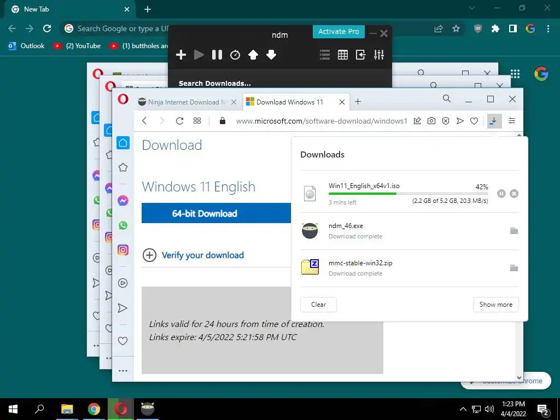Switch ndm to list view
This screenshot has height=420, width=560.
[x=325, y=55]
